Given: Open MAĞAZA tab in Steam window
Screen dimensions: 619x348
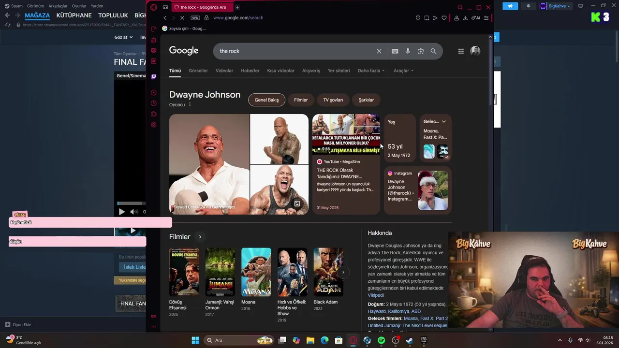Looking at the screenshot, I should tap(37, 15).
